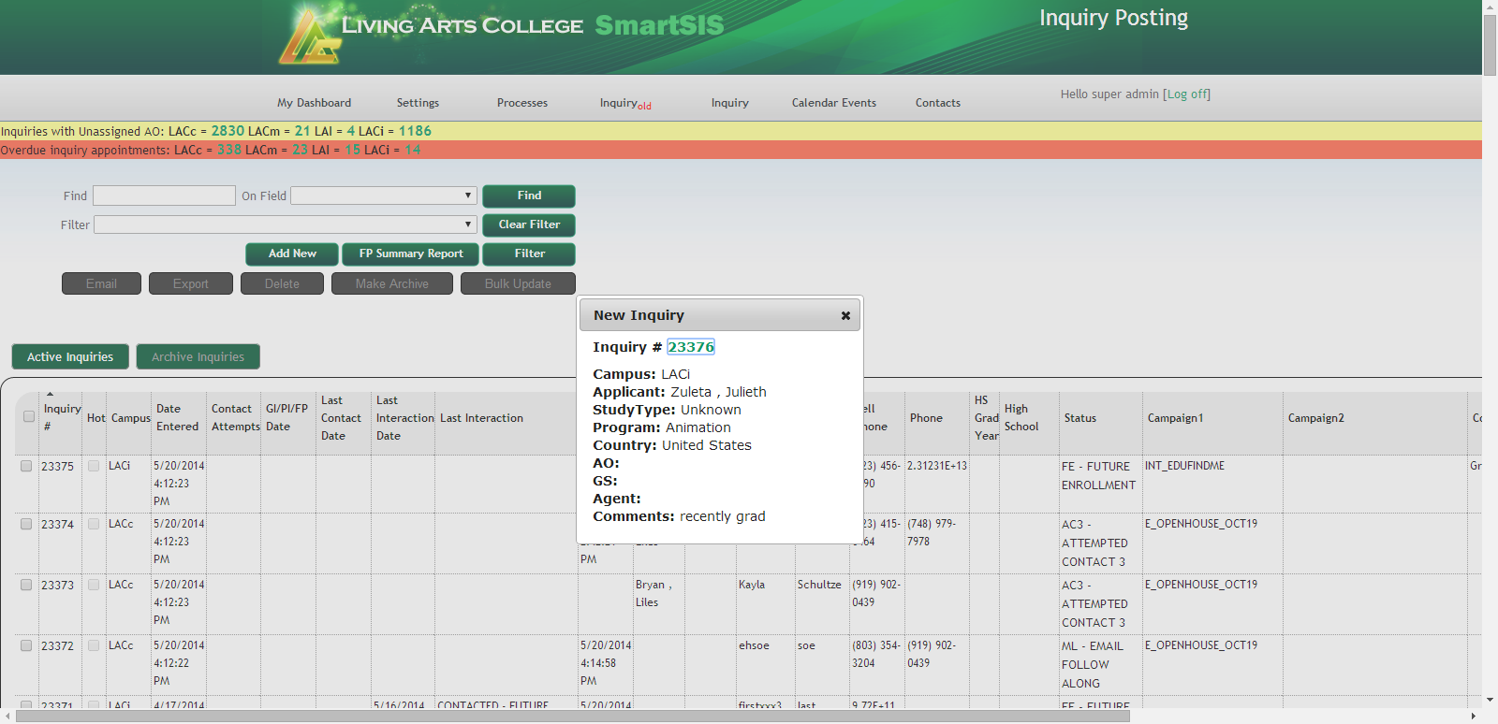Switch to the Active Inquiries tab
The height and width of the screenshot is (724, 1498).
point(70,356)
